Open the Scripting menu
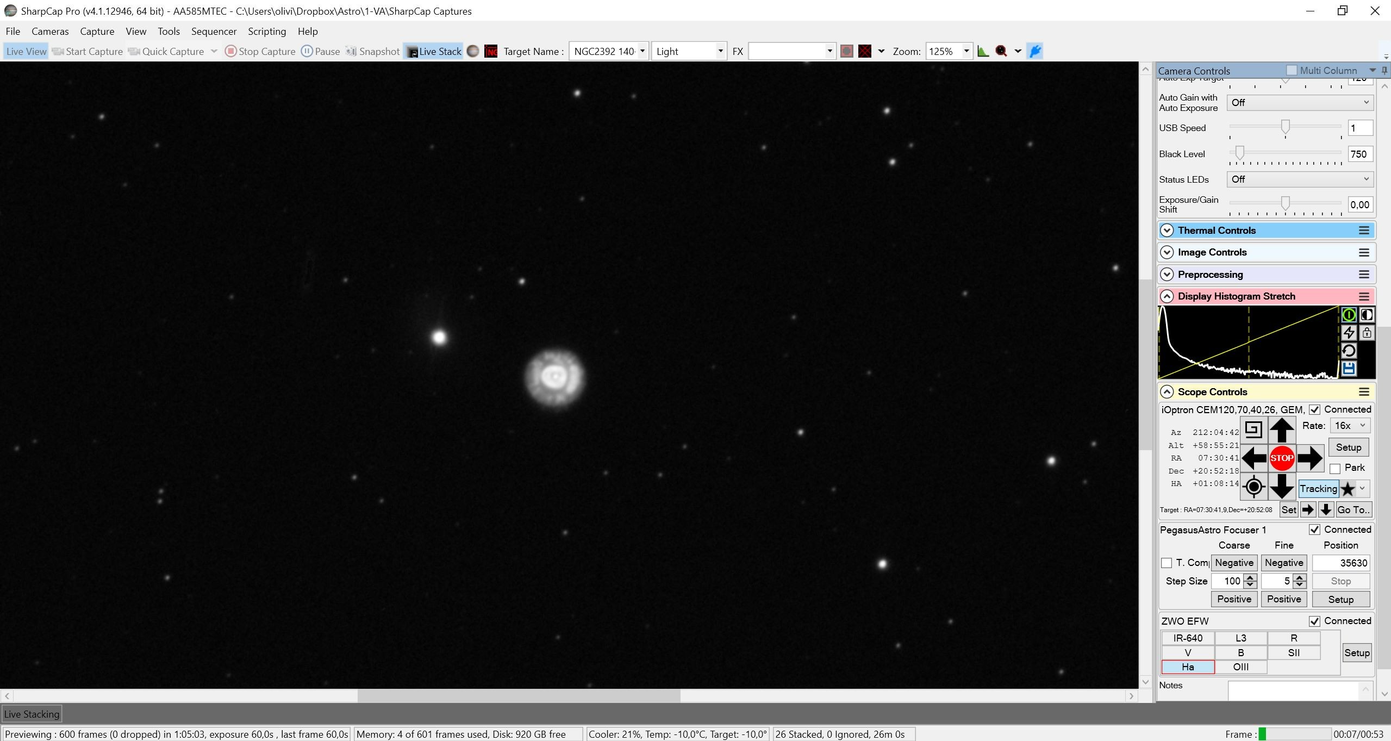The image size is (1391, 741). (x=267, y=32)
